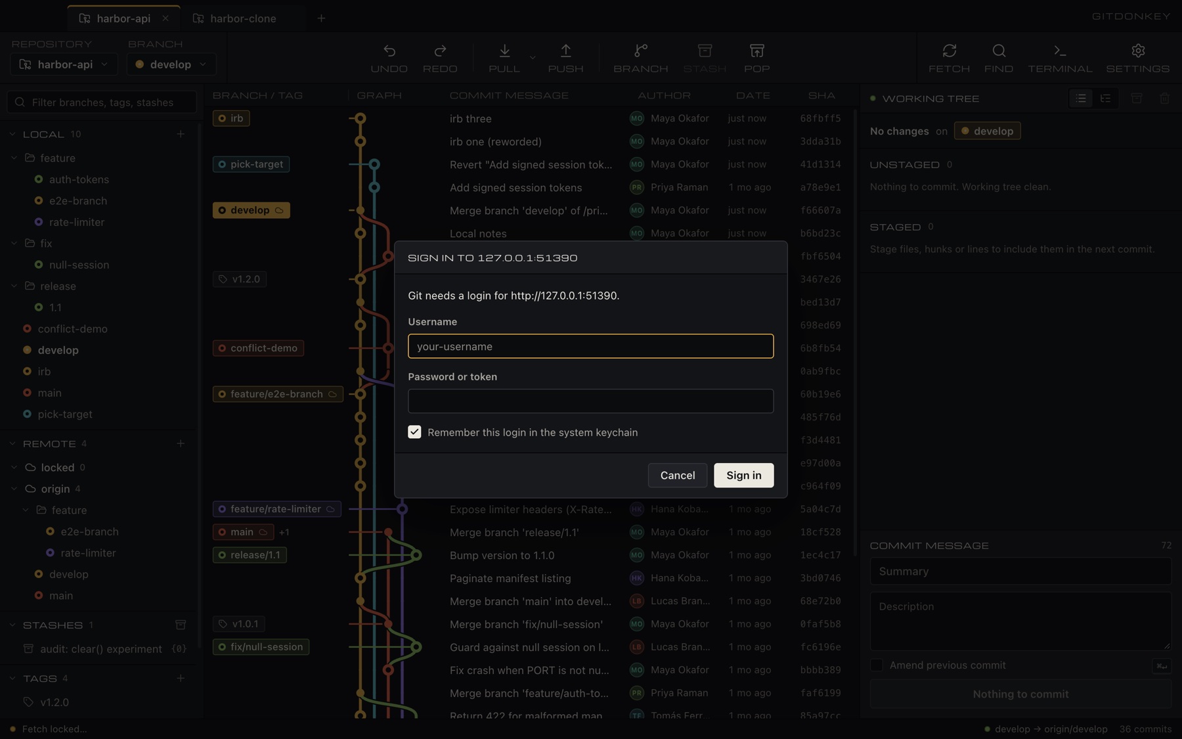Viewport: 1182px width, 739px height.
Task: Click the discard trash icon in Working Tree
Action: [x=1164, y=99]
